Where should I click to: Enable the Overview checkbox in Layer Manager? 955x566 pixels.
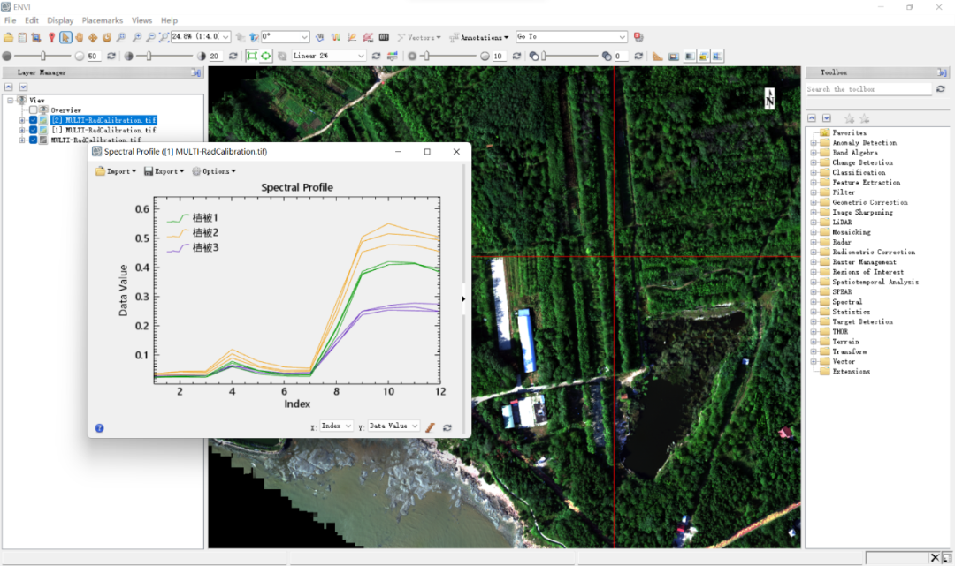coord(33,110)
